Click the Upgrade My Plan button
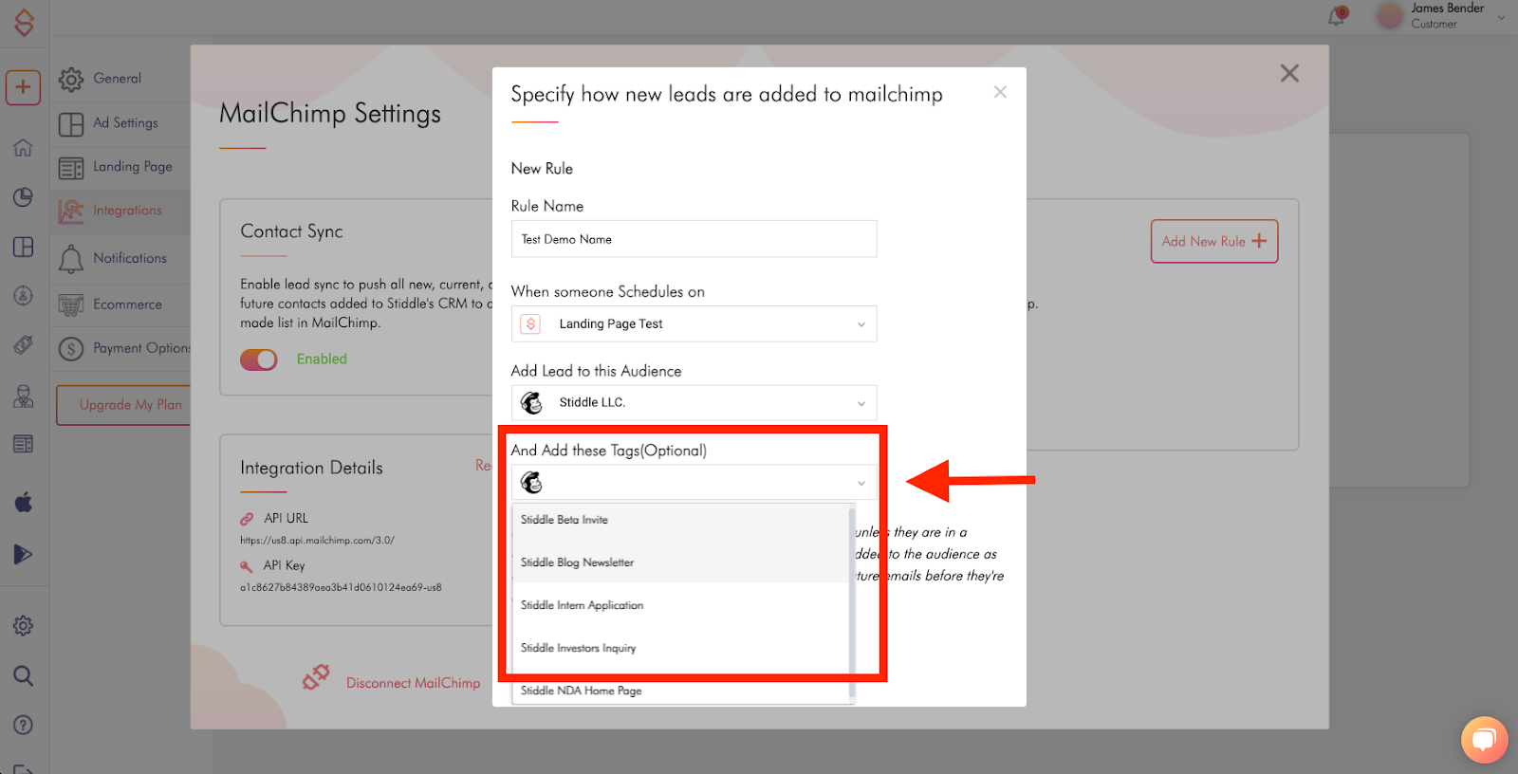This screenshot has height=774, width=1518. tap(123, 405)
